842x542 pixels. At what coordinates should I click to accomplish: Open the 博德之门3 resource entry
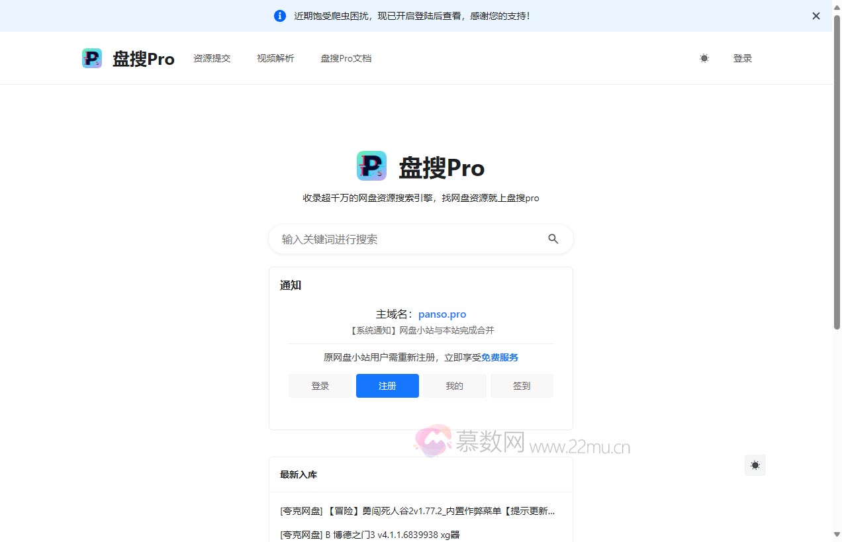(x=369, y=534)
